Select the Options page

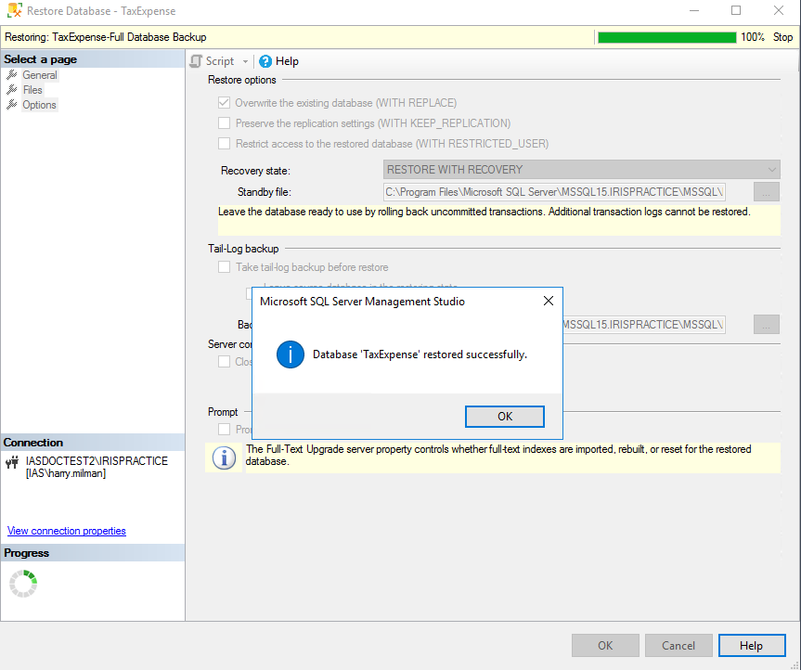pos(39,105)
